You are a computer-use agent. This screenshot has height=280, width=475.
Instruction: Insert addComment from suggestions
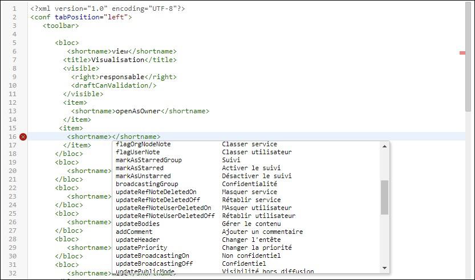click(x=133, y=232)
